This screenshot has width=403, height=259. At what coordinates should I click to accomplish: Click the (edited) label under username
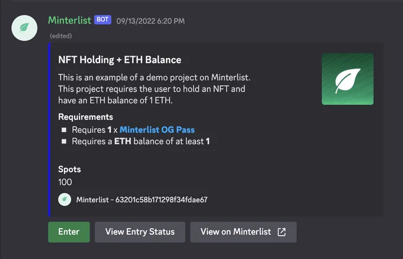[x=61, y=36]
